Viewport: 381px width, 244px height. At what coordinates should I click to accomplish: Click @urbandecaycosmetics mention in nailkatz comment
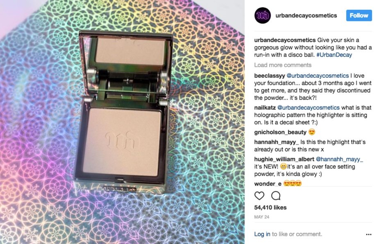308,108
